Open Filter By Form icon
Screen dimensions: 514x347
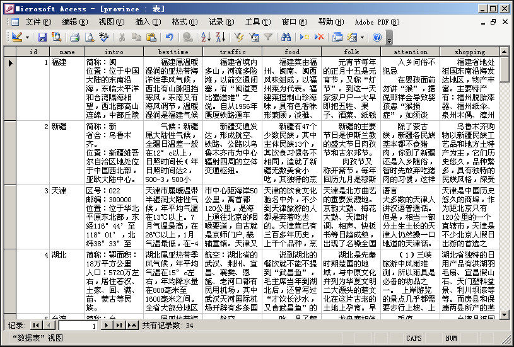(x=254, y=37)
